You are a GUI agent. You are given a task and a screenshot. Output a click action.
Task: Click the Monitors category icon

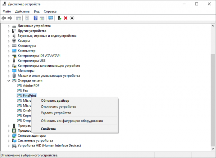pos(14,71)
